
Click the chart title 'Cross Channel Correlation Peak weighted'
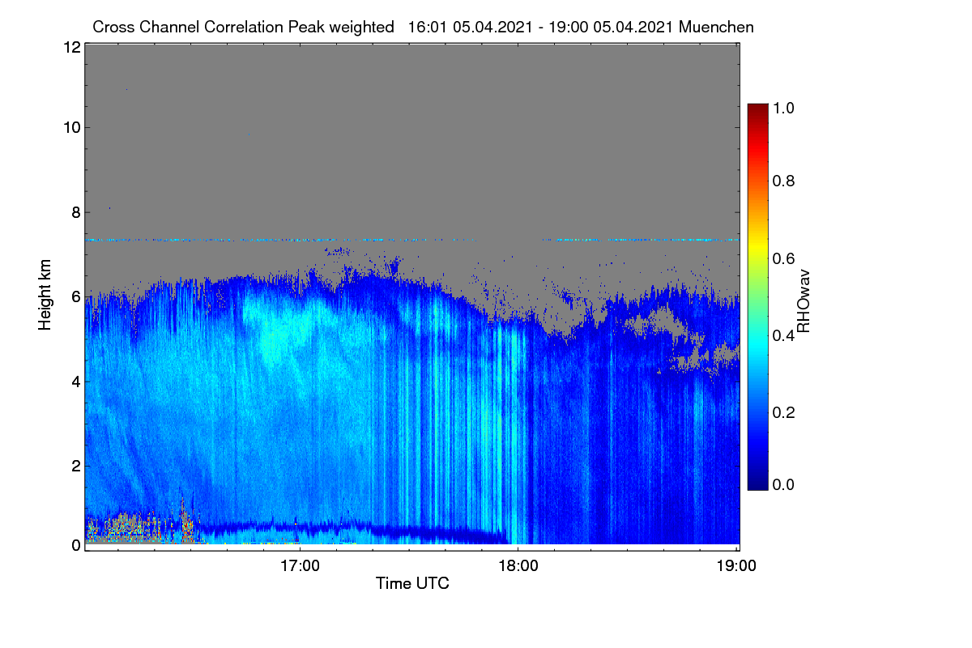tap(244, 27)
